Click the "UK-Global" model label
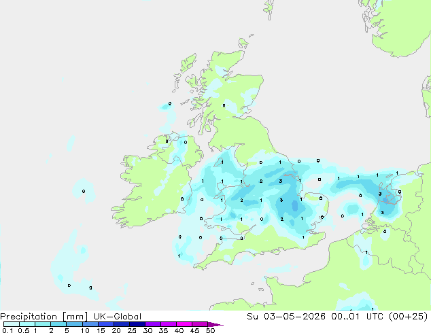The image size is (431, 333). (118, 317)
